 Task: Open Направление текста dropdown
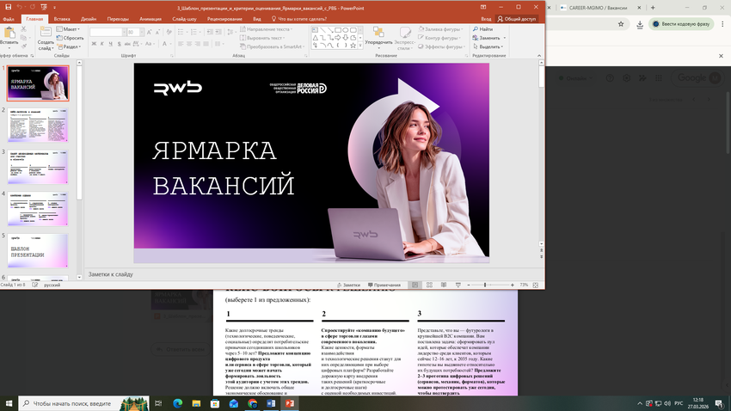tap(267, 29)
